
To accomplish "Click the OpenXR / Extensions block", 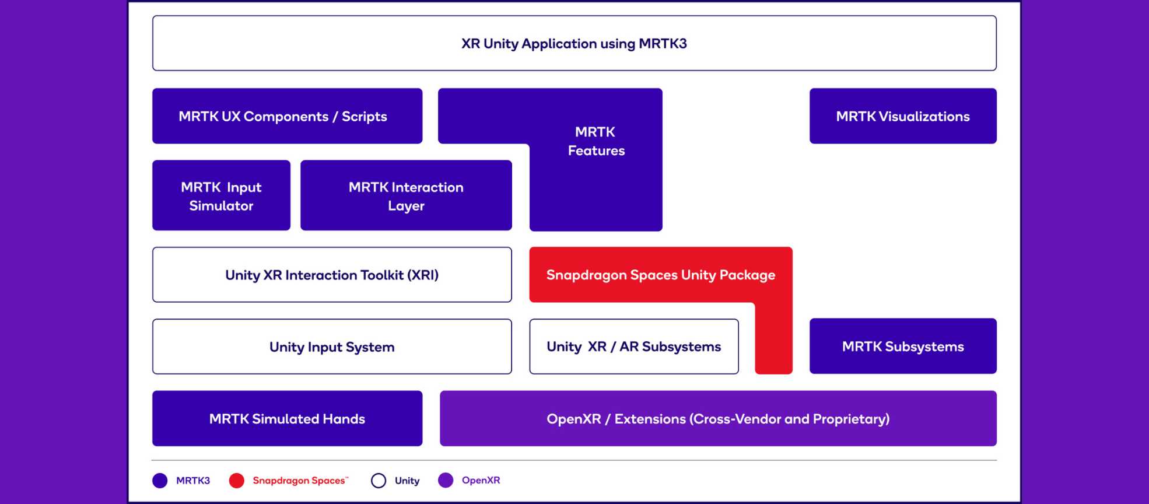I will click(x=718, y=418).
